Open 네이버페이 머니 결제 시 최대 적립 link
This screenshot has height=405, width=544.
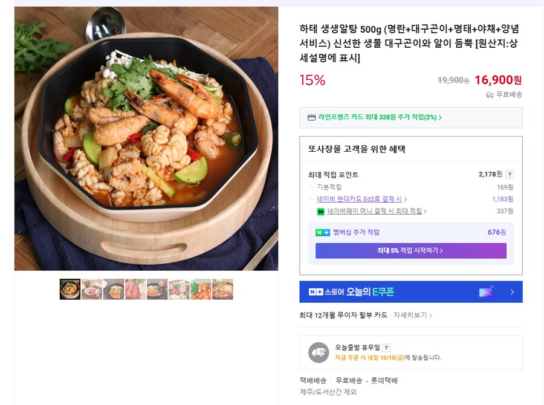point(377,212)
